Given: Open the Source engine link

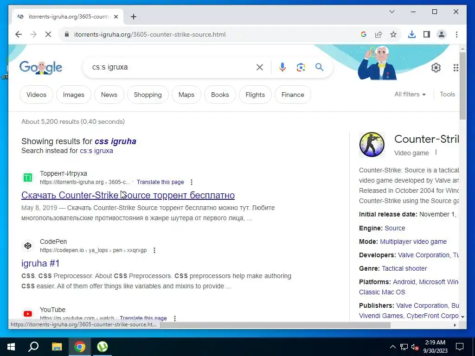Looking at the screenshot, I should (x=395, y=228).
